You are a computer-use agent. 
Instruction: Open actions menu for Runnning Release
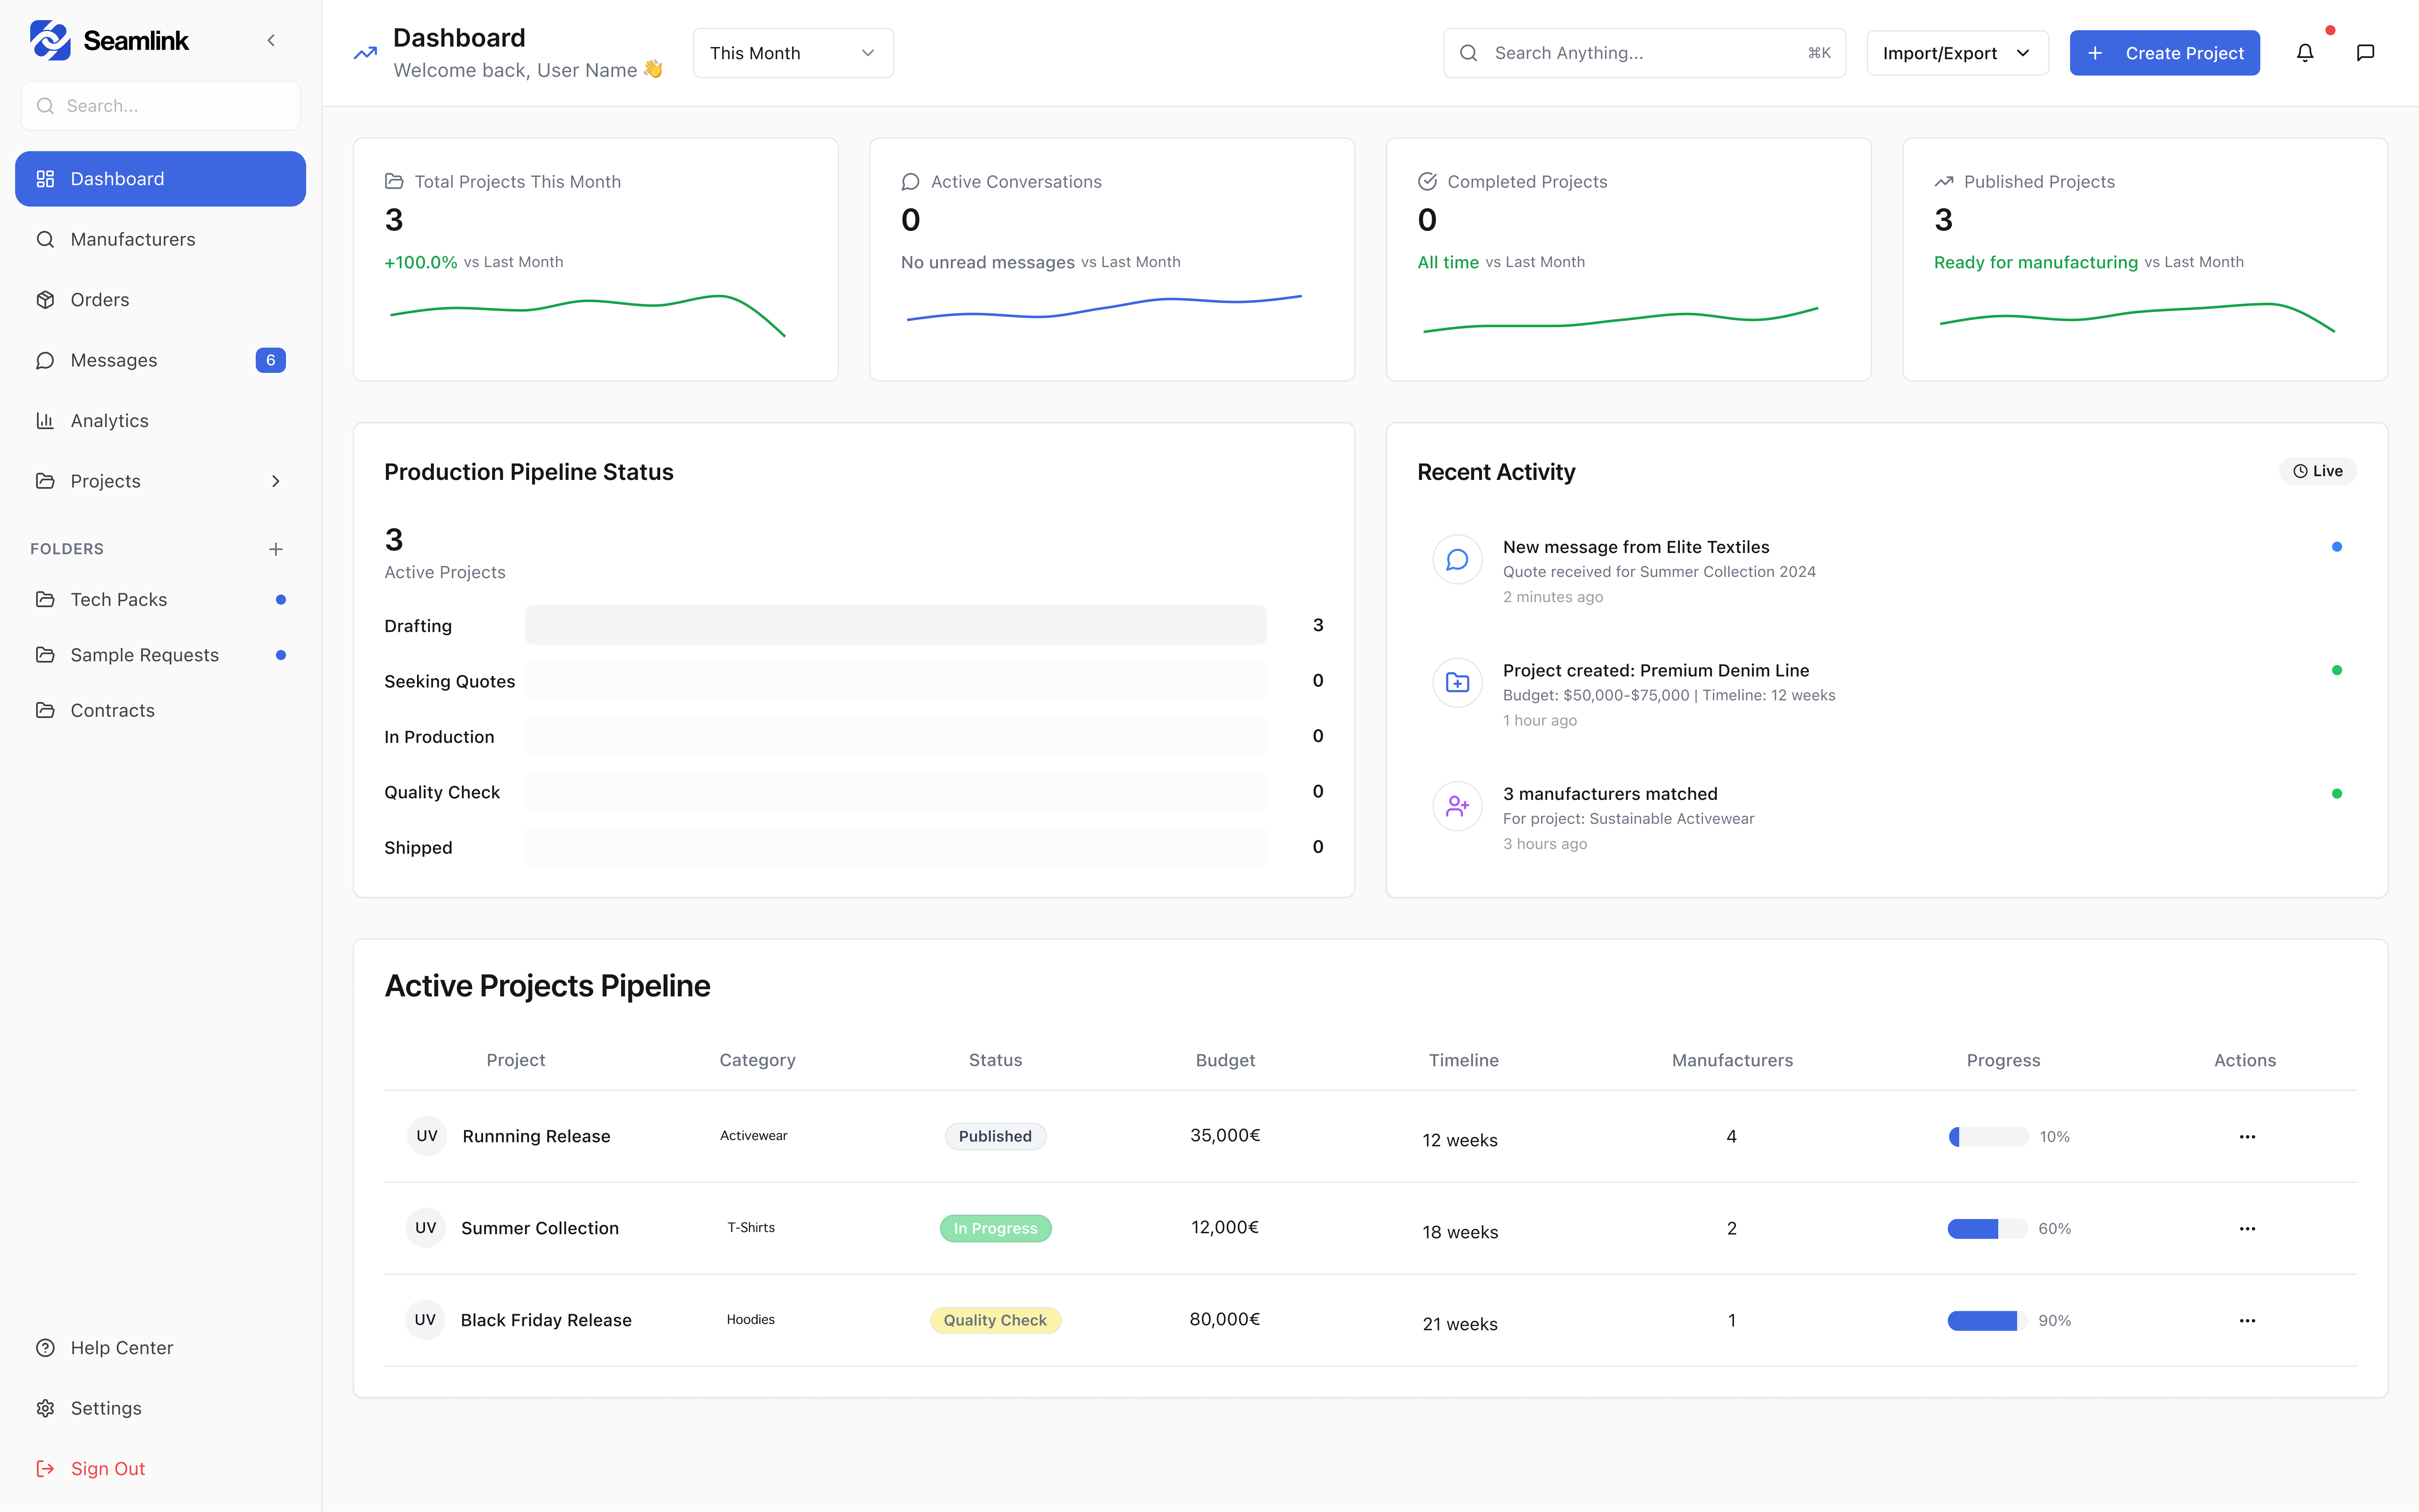click(2247, 1136)
